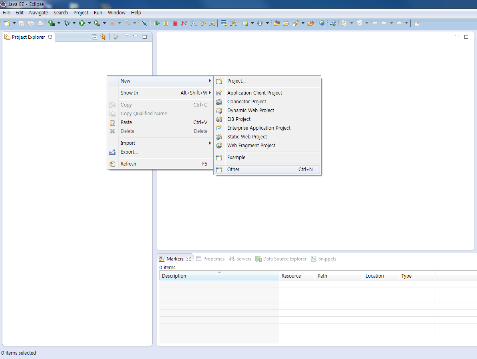The width and height of the screenshot is (477, 359).
Task: Open the Window menu in menu bar
Action: tap(116, 13)
